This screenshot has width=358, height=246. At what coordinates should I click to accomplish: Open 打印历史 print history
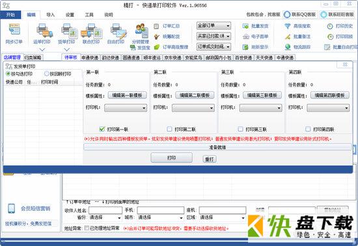click(x=340, y=26)
